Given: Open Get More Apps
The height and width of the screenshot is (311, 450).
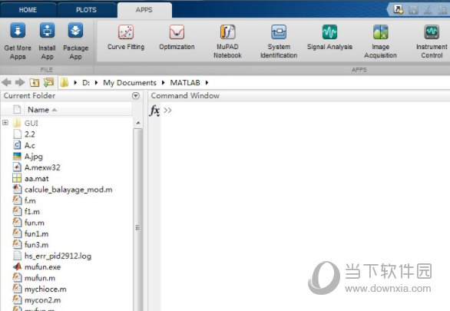Looking at the screenshot, I should pos(18,41).
